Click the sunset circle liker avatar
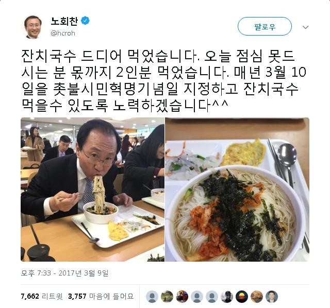The image size is (330, 308). point(242,297)
